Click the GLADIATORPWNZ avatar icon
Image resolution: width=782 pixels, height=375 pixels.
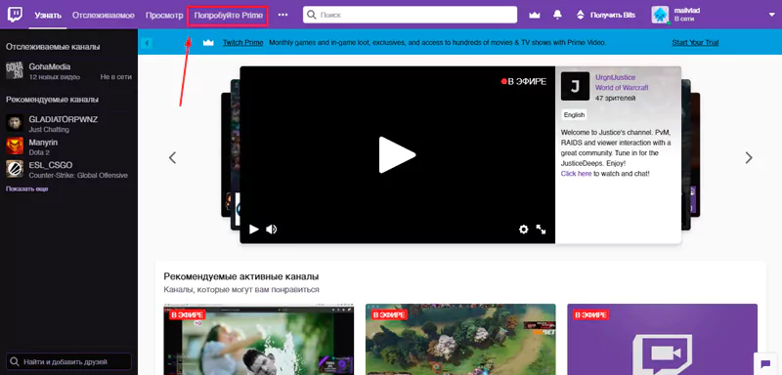click(15, 123)
